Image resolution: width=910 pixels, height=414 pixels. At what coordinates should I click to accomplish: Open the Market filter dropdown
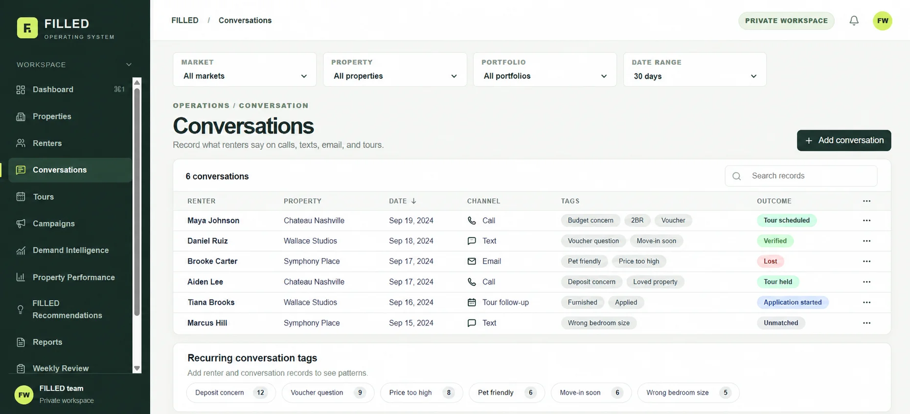(245, 69)
